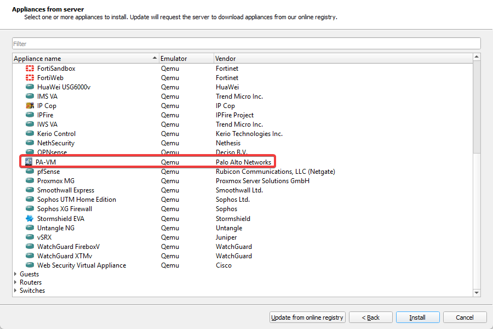Sort by the Emulator column header

(x=186, y=59)
